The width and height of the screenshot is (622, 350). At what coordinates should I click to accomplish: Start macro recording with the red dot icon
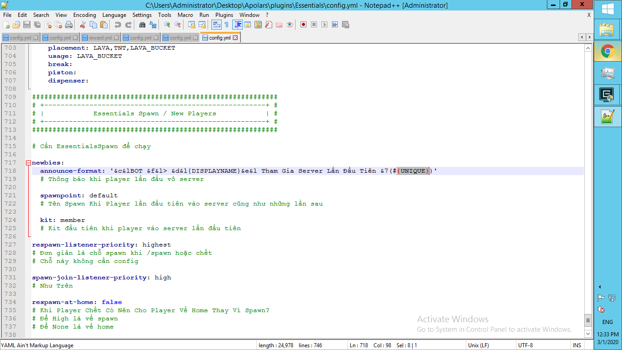303,25
